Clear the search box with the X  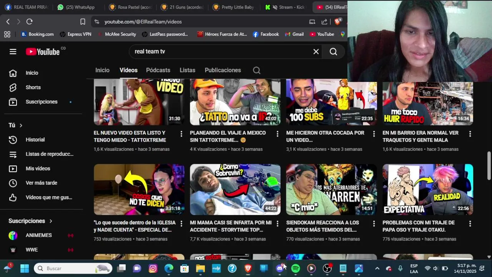[316, 52]
